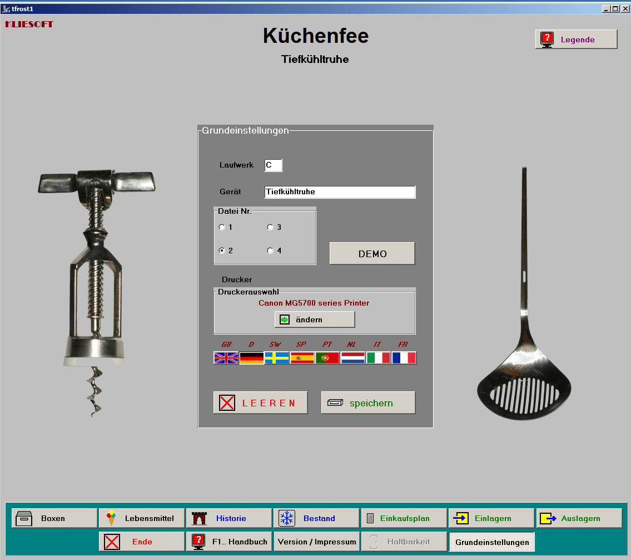Clear data using the LEEREN button
The image size is (631, 560).
pyautogui.click(x=260, y=403)
